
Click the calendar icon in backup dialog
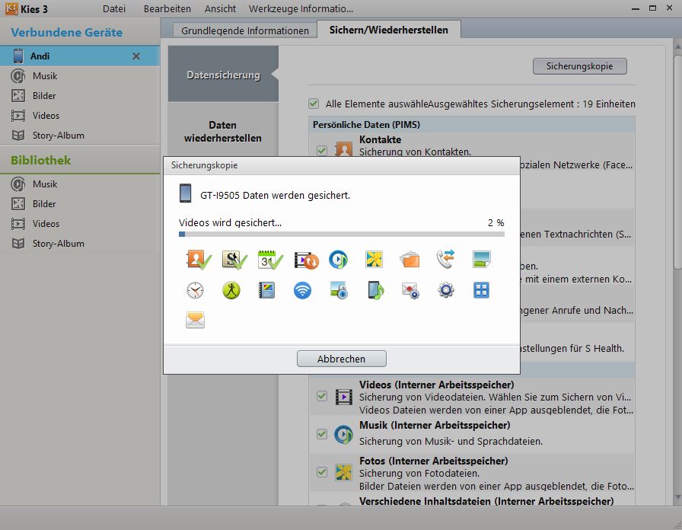pyautogui.click(x=269, y=260)
